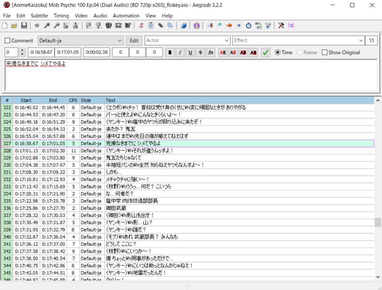Screen dimensions: 382x290
Task: Enable the Show Original checkbox
Action: [324, 52]
